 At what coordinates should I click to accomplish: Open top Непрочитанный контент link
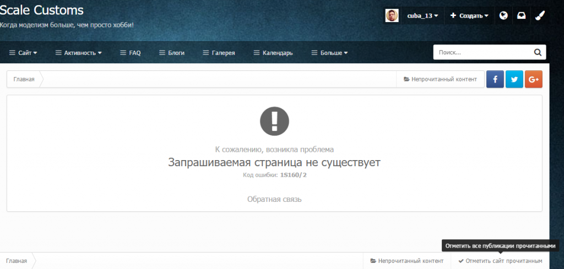440,79
